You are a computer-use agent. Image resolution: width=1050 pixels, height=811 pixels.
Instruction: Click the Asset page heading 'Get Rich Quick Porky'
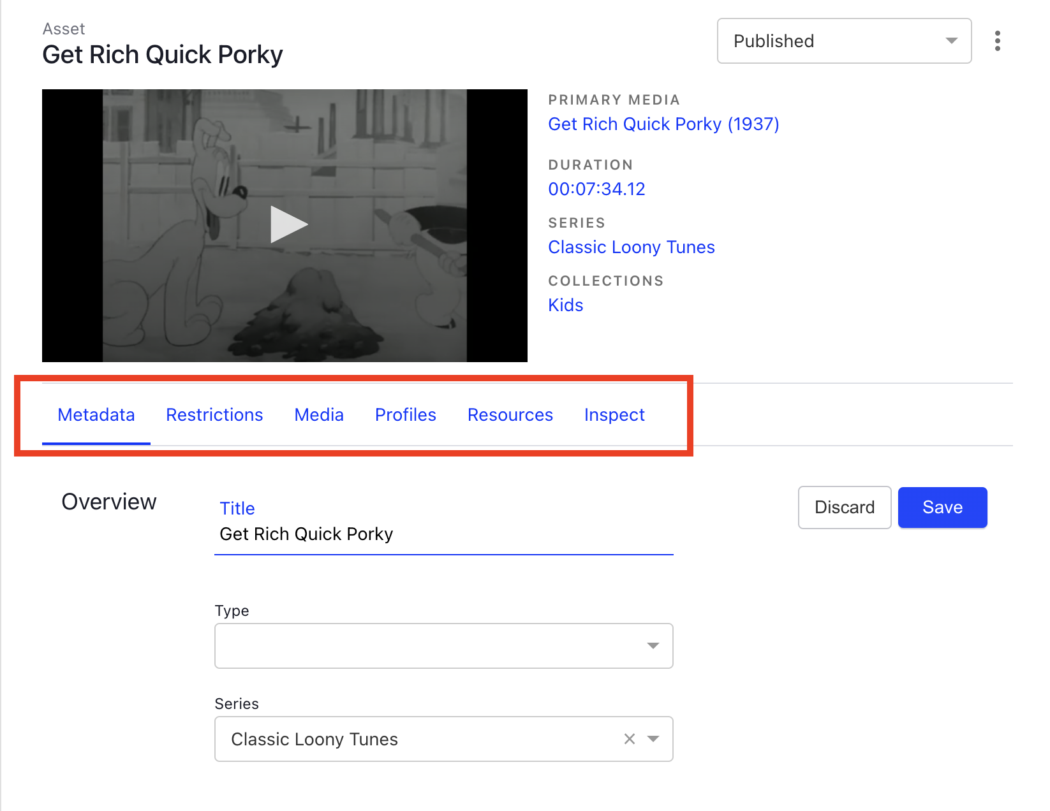coord(163,55)
